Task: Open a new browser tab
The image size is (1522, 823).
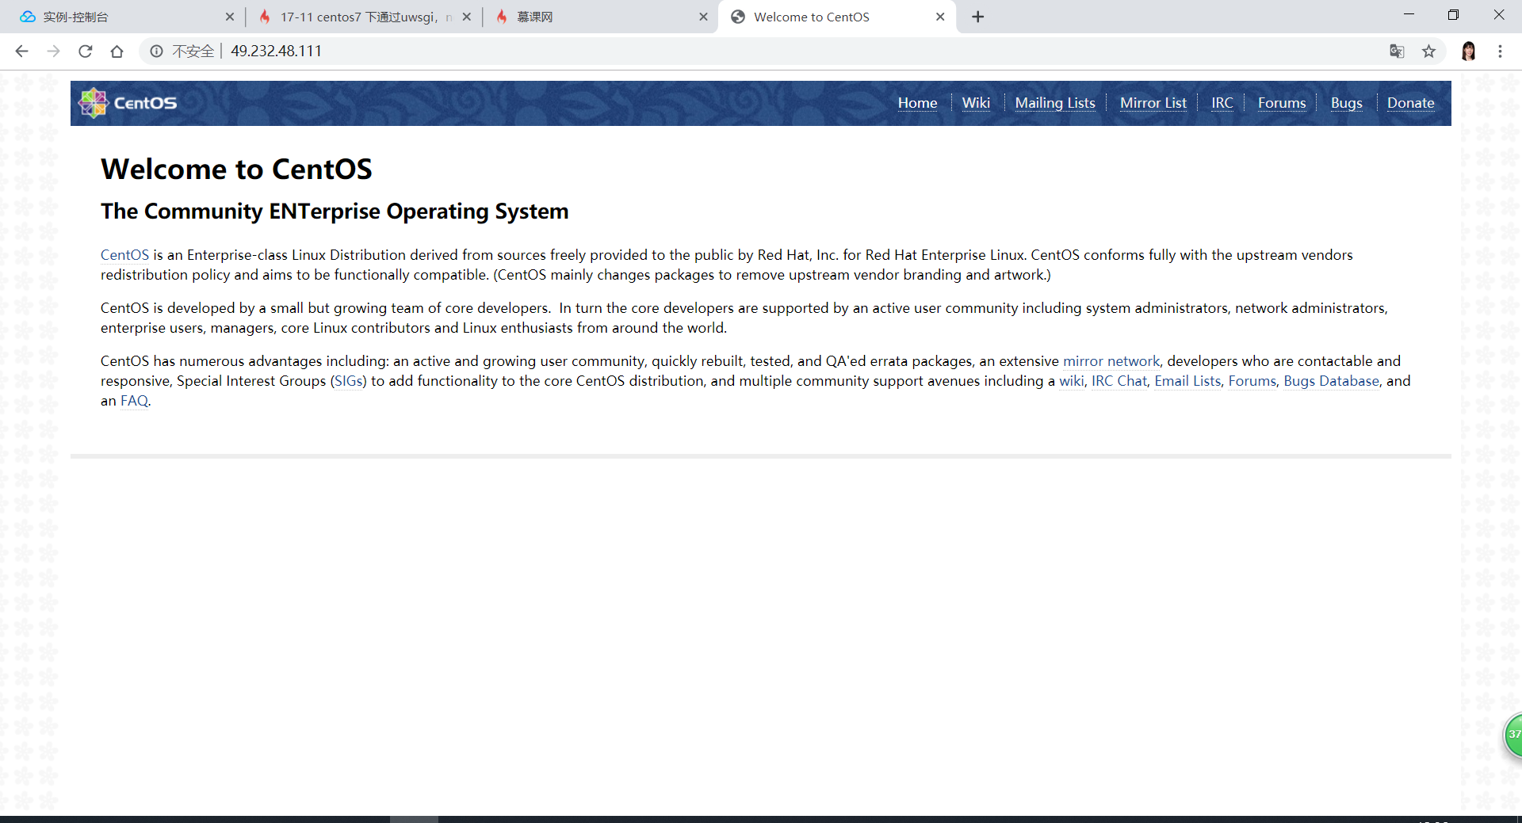Action: click(x=977, y=17)
